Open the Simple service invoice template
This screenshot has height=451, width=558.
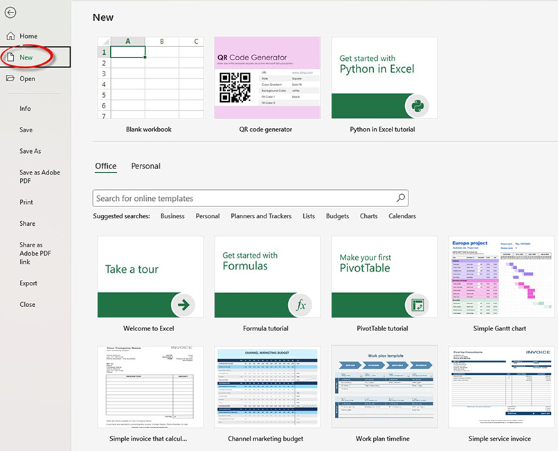pos(501,387)
